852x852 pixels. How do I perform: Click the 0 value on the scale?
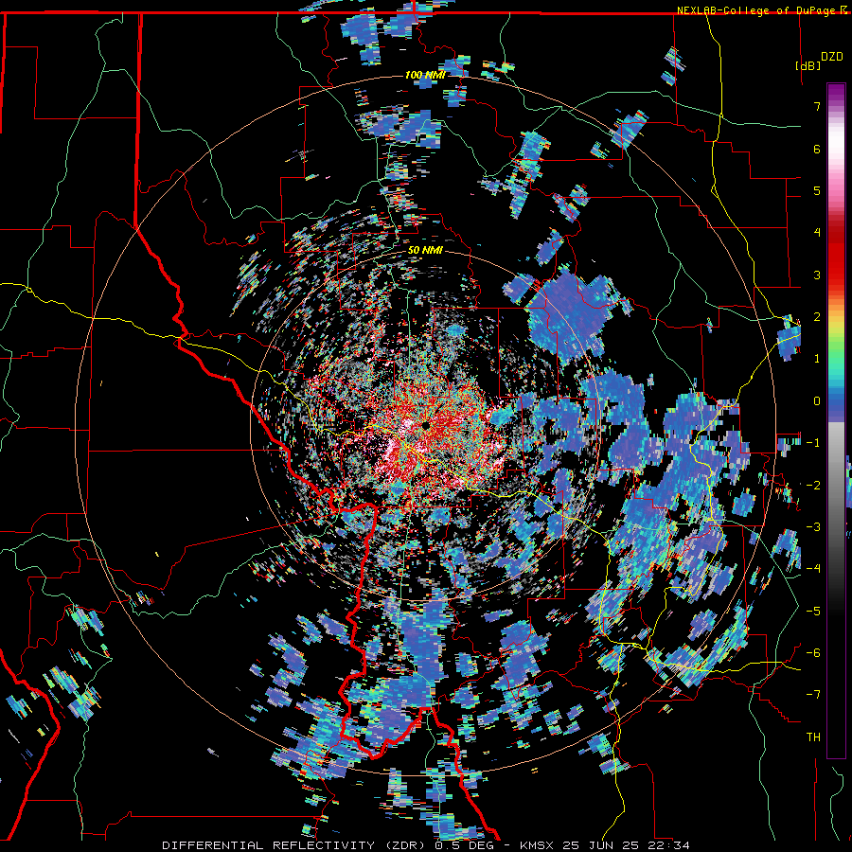coord(817,401)
